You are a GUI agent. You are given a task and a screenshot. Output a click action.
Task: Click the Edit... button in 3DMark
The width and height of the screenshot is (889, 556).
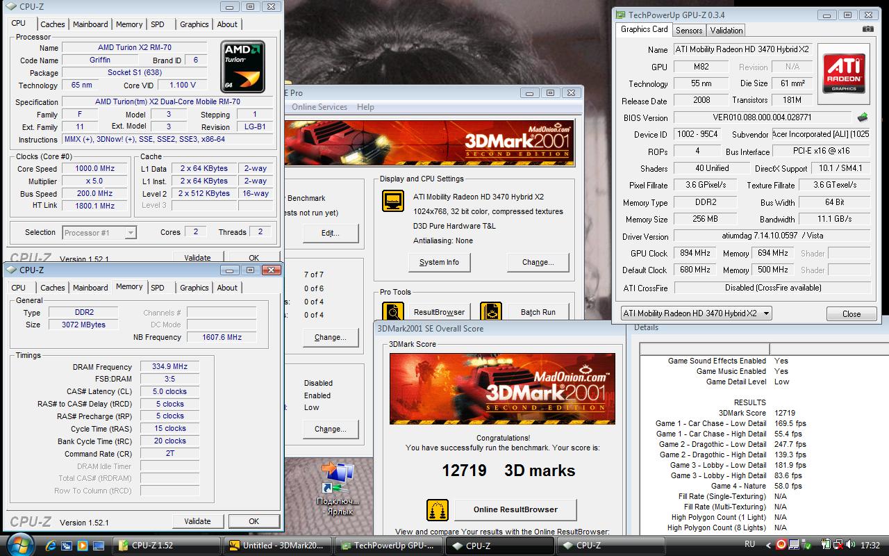tap(331, 233)
